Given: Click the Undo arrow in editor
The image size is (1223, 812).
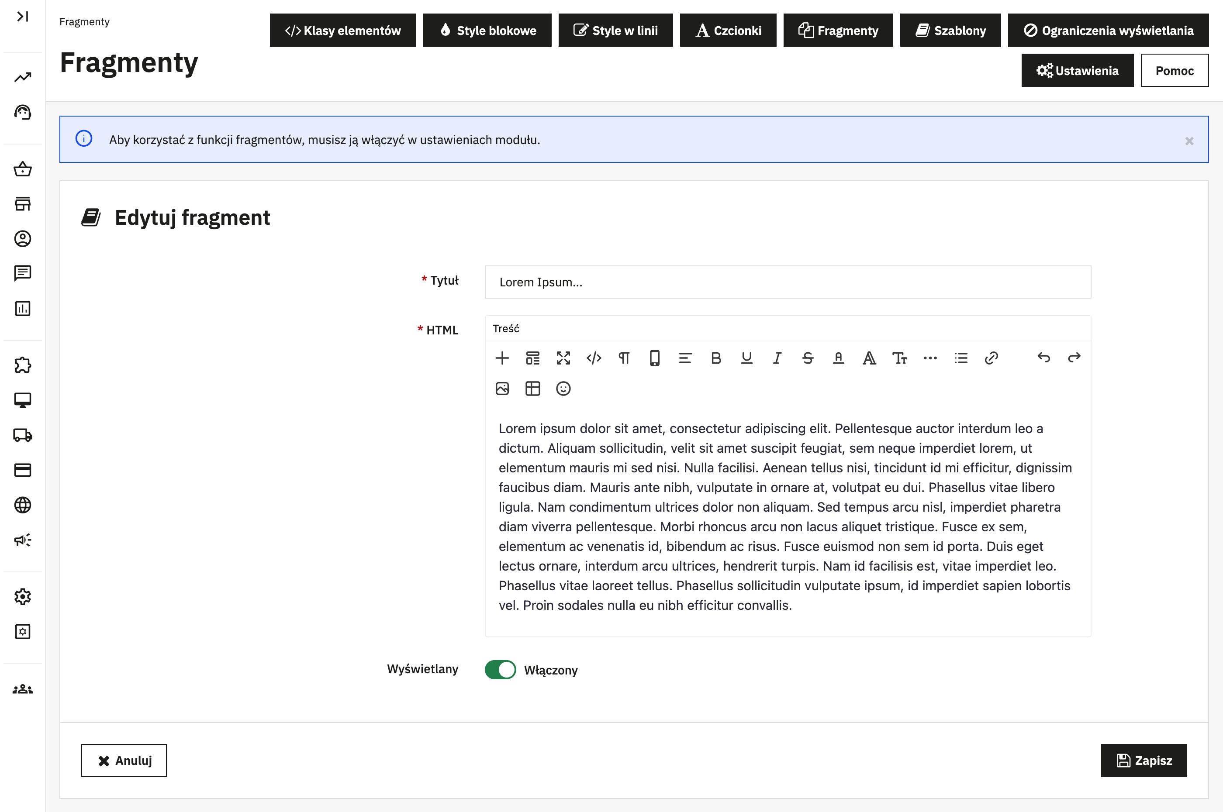Looking at the screenshot, I should coord(1044,358).
